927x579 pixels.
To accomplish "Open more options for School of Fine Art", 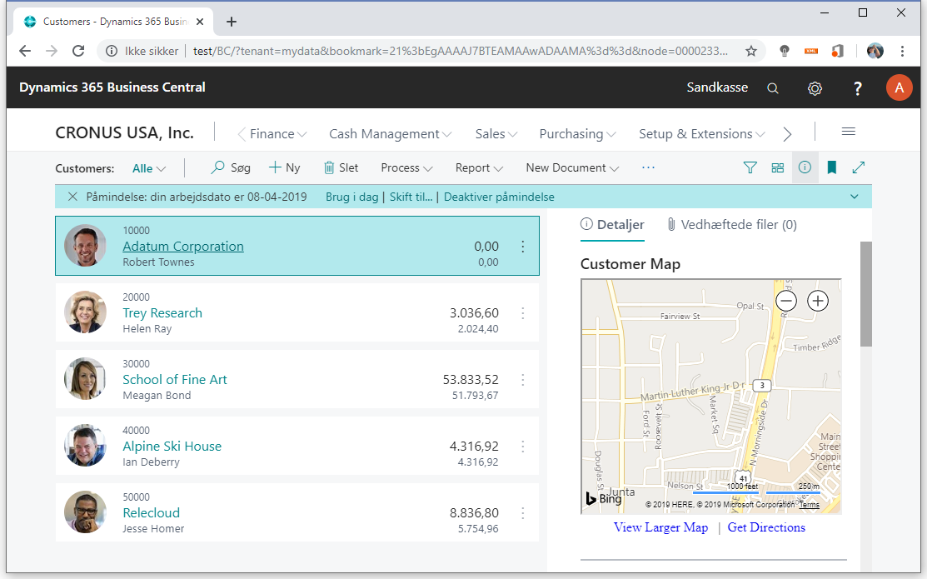I will tap(522, 380).
